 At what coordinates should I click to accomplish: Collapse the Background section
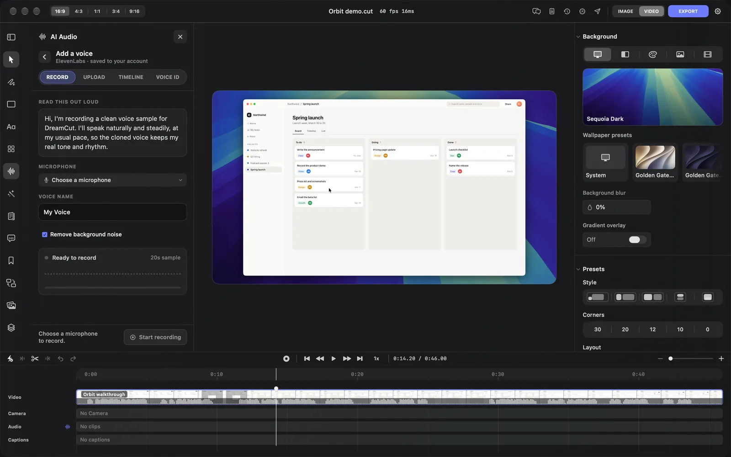point(578,37)
